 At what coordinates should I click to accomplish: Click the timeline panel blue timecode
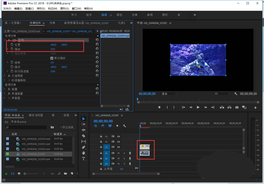coord(103,121)
